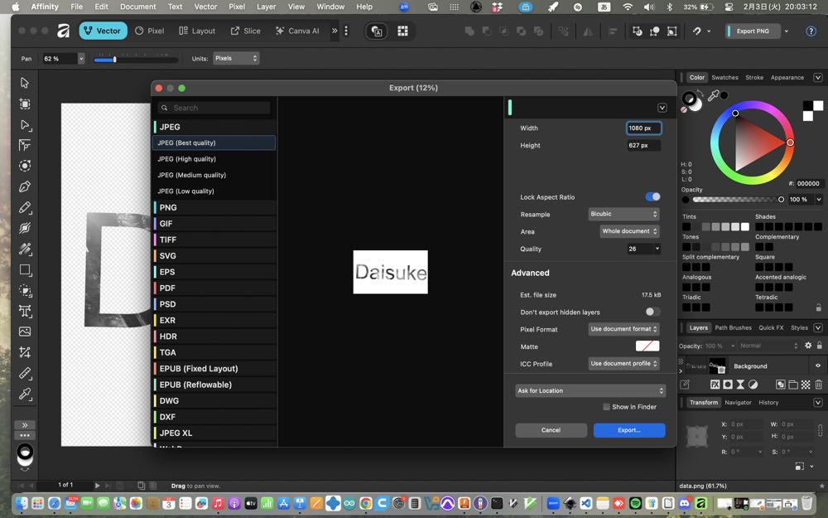The image size is (828, 518).
Task: Click the layer lock padlock icon
Action: click(820, 346)
